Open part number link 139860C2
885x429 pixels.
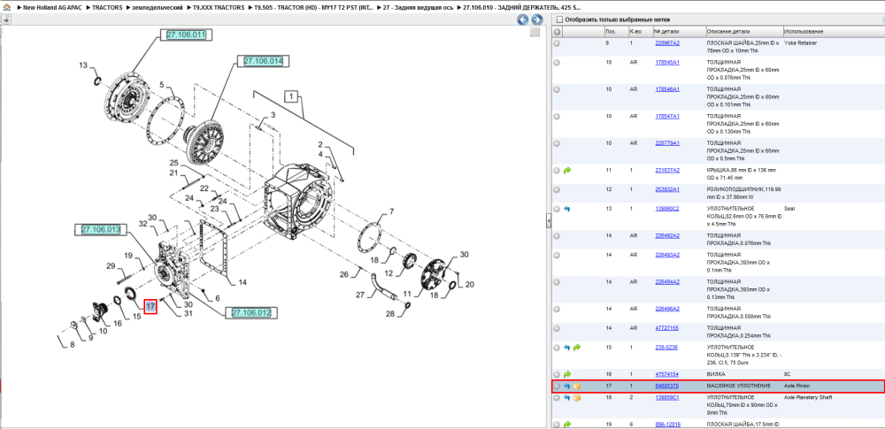[667, 208]
